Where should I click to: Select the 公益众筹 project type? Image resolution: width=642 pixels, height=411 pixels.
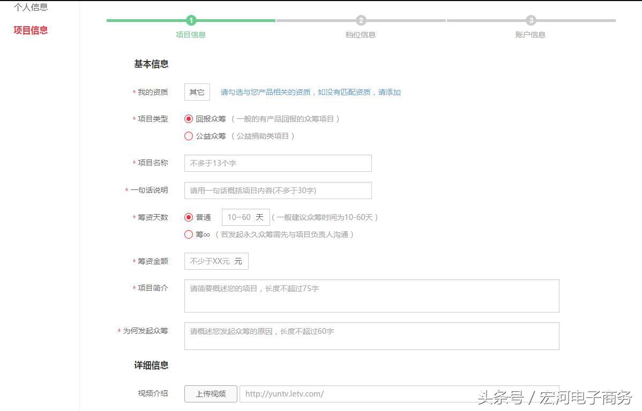[189, 136]
